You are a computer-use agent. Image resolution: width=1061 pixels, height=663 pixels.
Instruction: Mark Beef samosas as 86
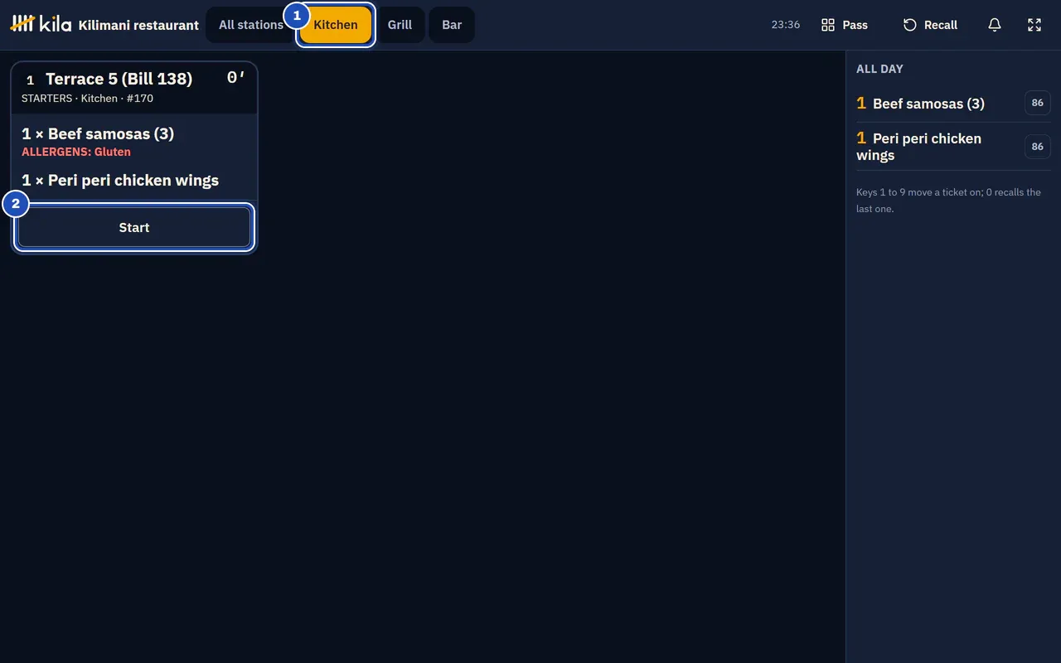[1037, 103]
